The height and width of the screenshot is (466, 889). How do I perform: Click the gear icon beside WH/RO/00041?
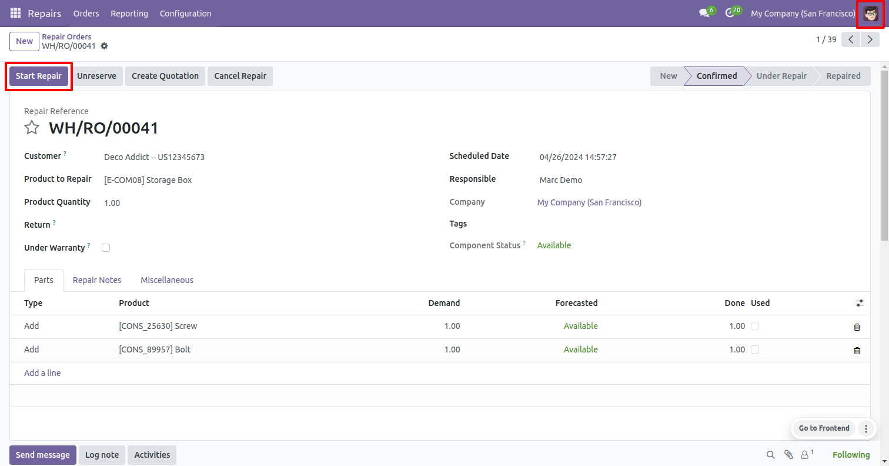coord(104,46)
